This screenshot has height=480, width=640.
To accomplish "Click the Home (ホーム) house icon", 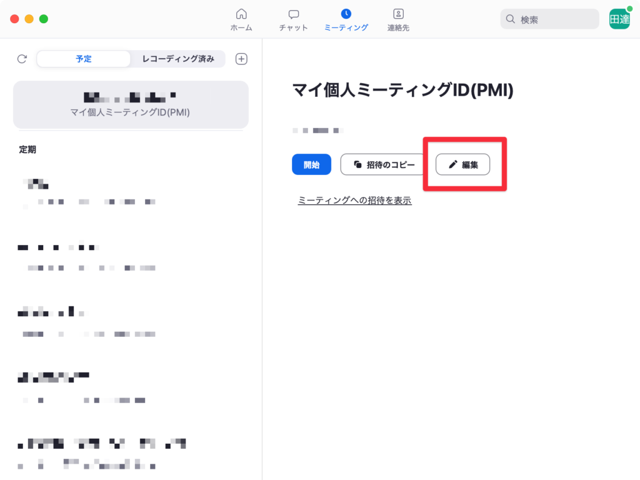I will (241, 14).
